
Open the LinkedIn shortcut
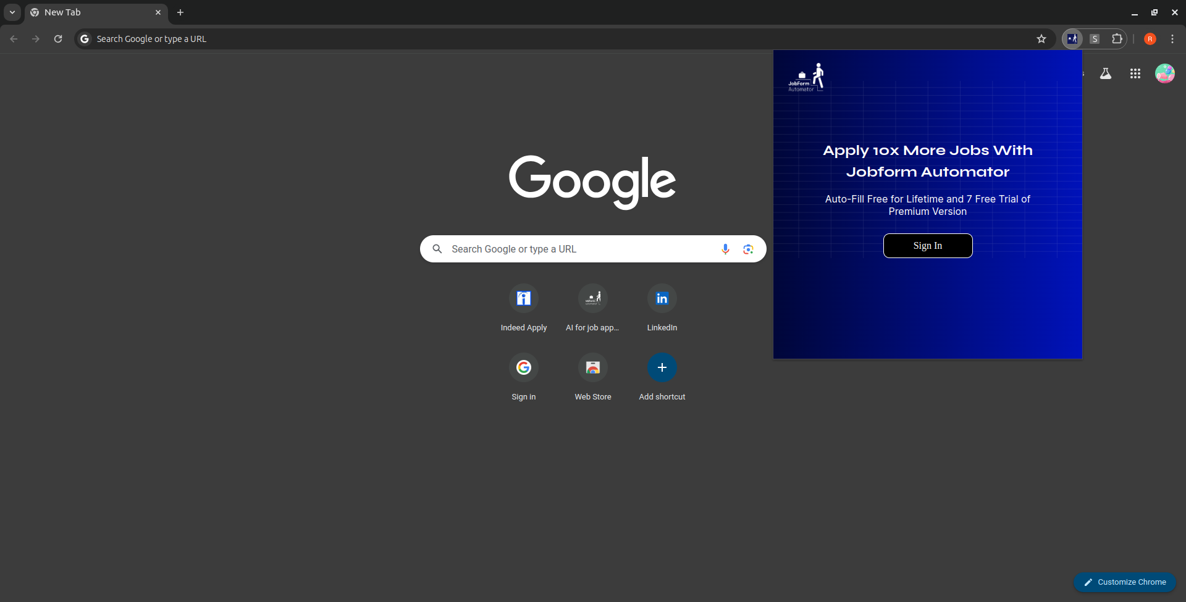pos(662,309)
